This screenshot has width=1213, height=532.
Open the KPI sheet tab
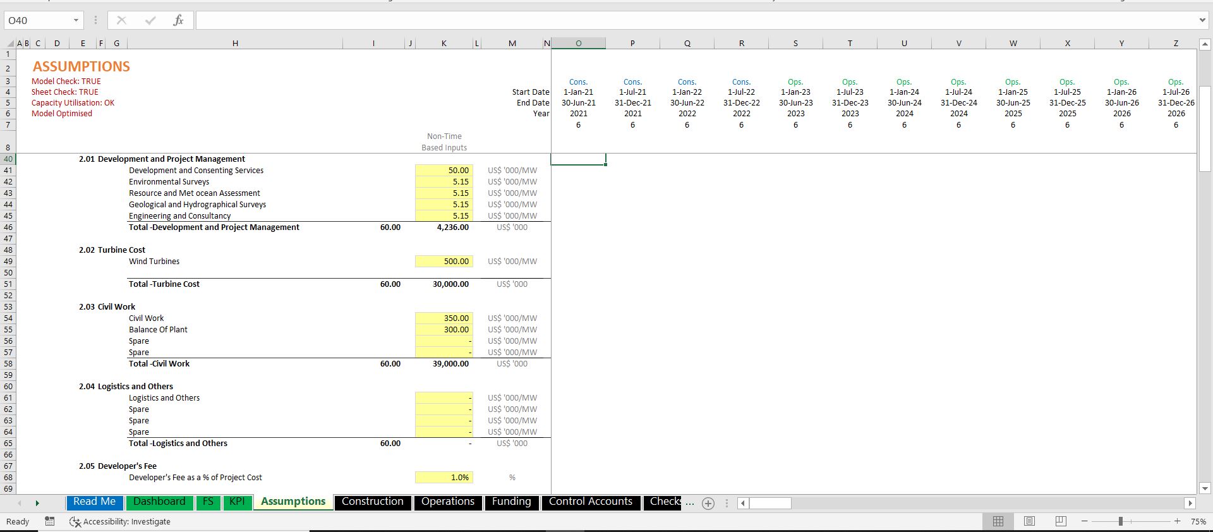coord(237,502)
